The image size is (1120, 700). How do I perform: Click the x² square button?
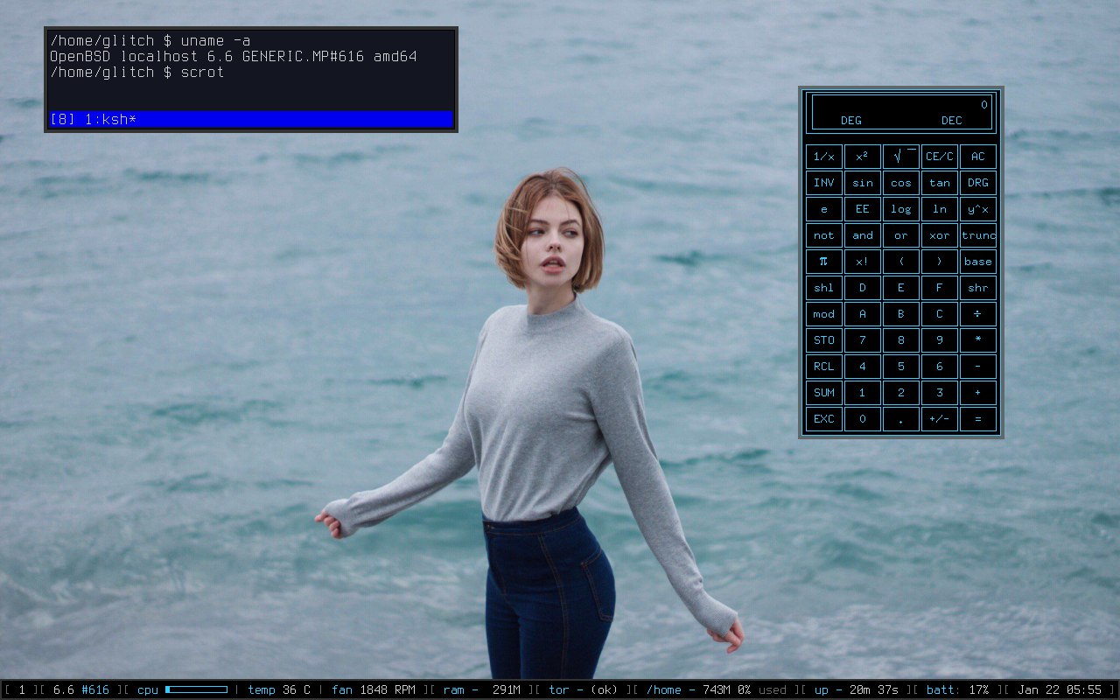(863, 157)
